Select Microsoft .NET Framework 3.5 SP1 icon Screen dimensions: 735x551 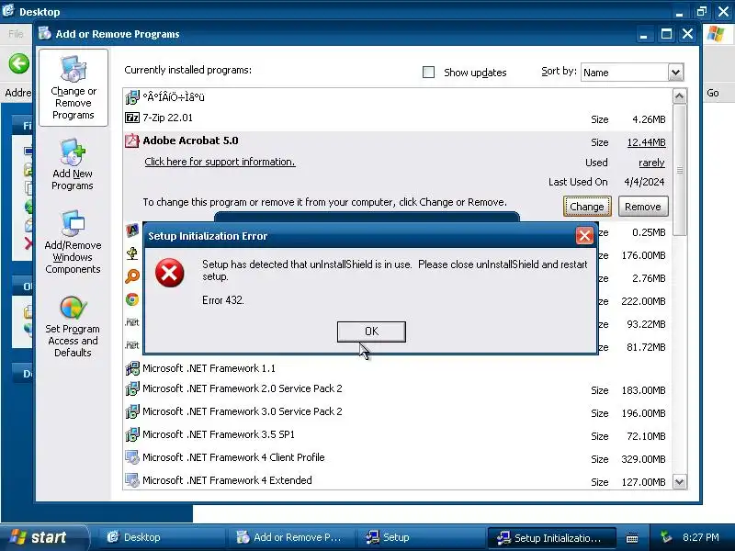click(132, 434)
